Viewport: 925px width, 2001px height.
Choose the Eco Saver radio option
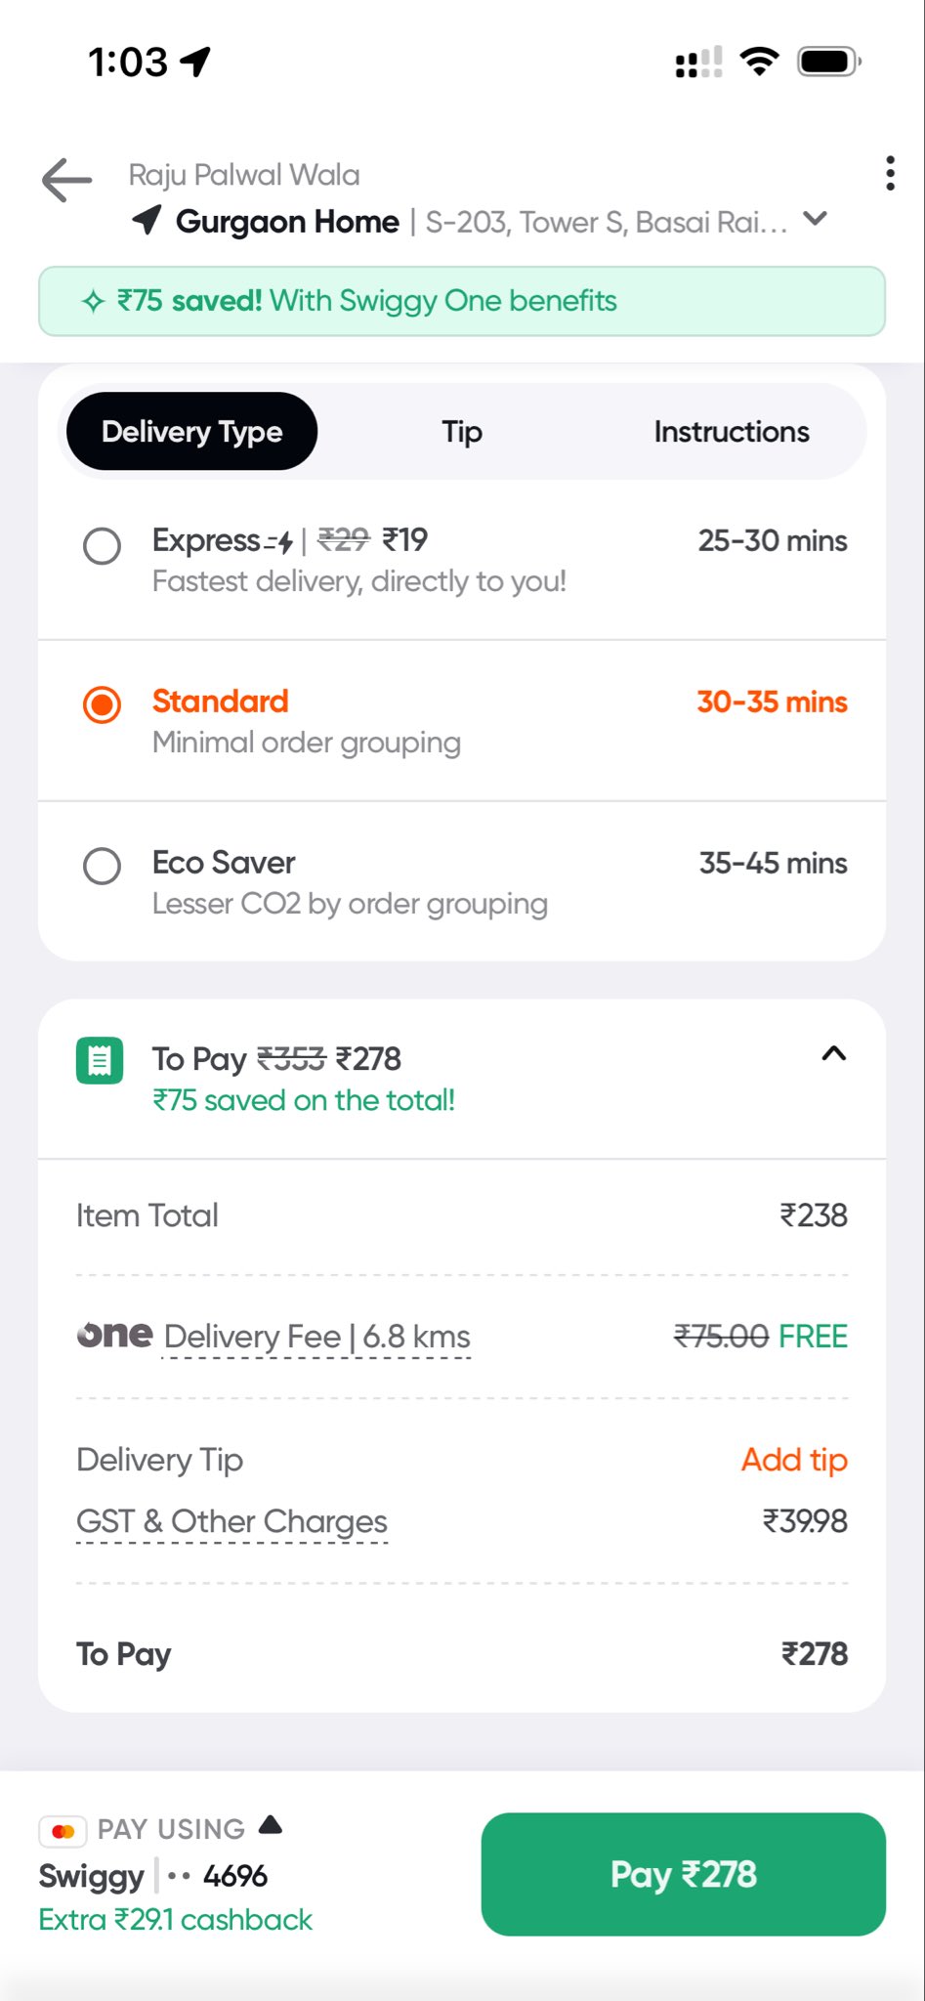[103, 866]
